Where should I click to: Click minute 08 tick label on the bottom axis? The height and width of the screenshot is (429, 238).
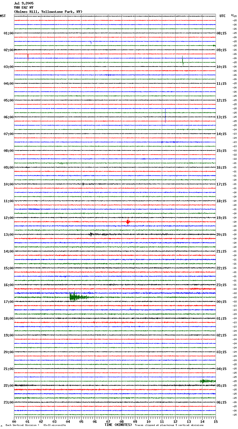[x=122, y=421]
